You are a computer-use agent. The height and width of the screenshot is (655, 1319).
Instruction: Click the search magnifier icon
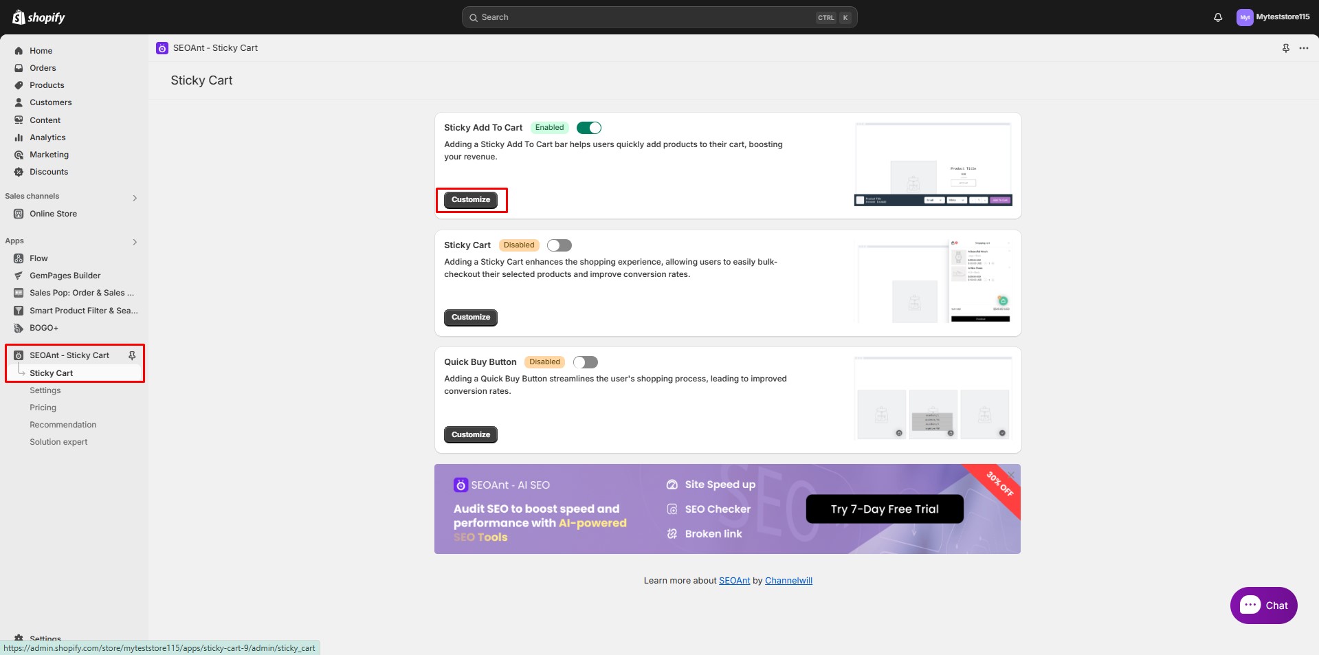pos(474,18)
